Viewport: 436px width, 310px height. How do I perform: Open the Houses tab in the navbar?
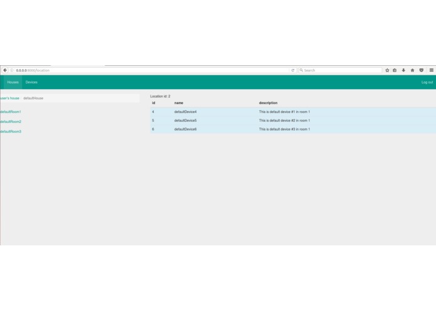[x=13, y=82]
